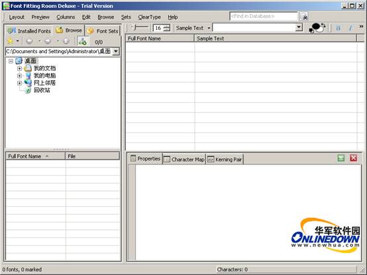
Task: Open the Layout menu
Action: [x=17, y=17]
